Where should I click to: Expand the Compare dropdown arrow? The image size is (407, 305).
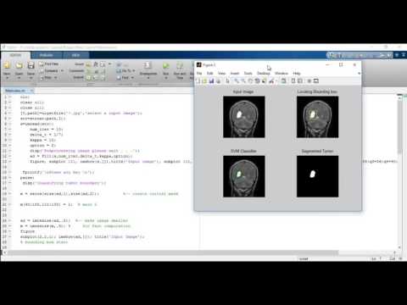point(62,71)
